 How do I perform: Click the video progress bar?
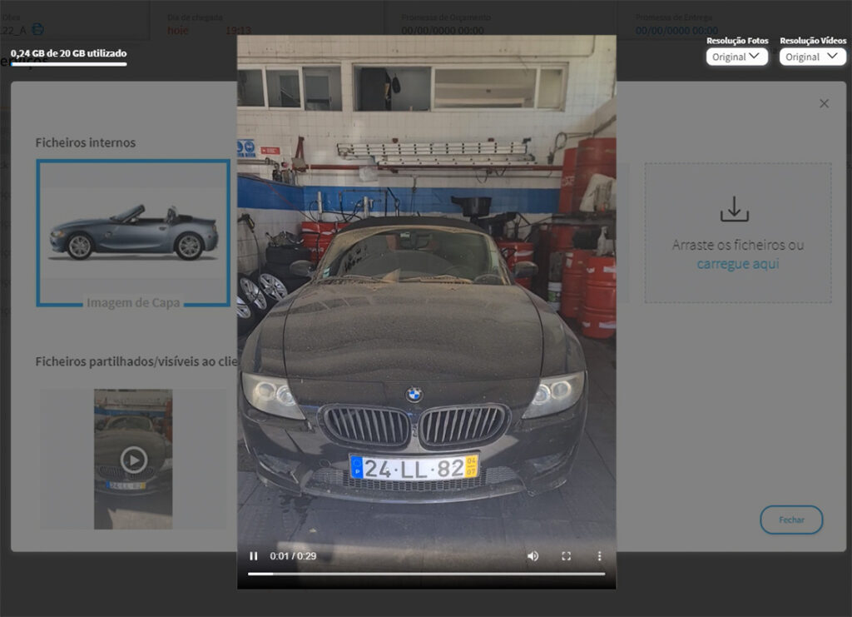426,574
